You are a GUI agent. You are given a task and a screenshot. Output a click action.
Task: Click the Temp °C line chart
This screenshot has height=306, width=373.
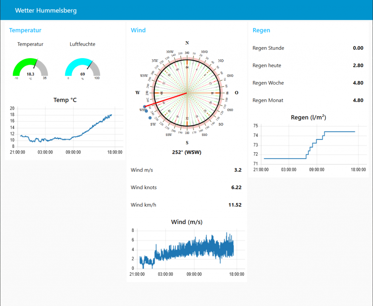tap(66, 127)
